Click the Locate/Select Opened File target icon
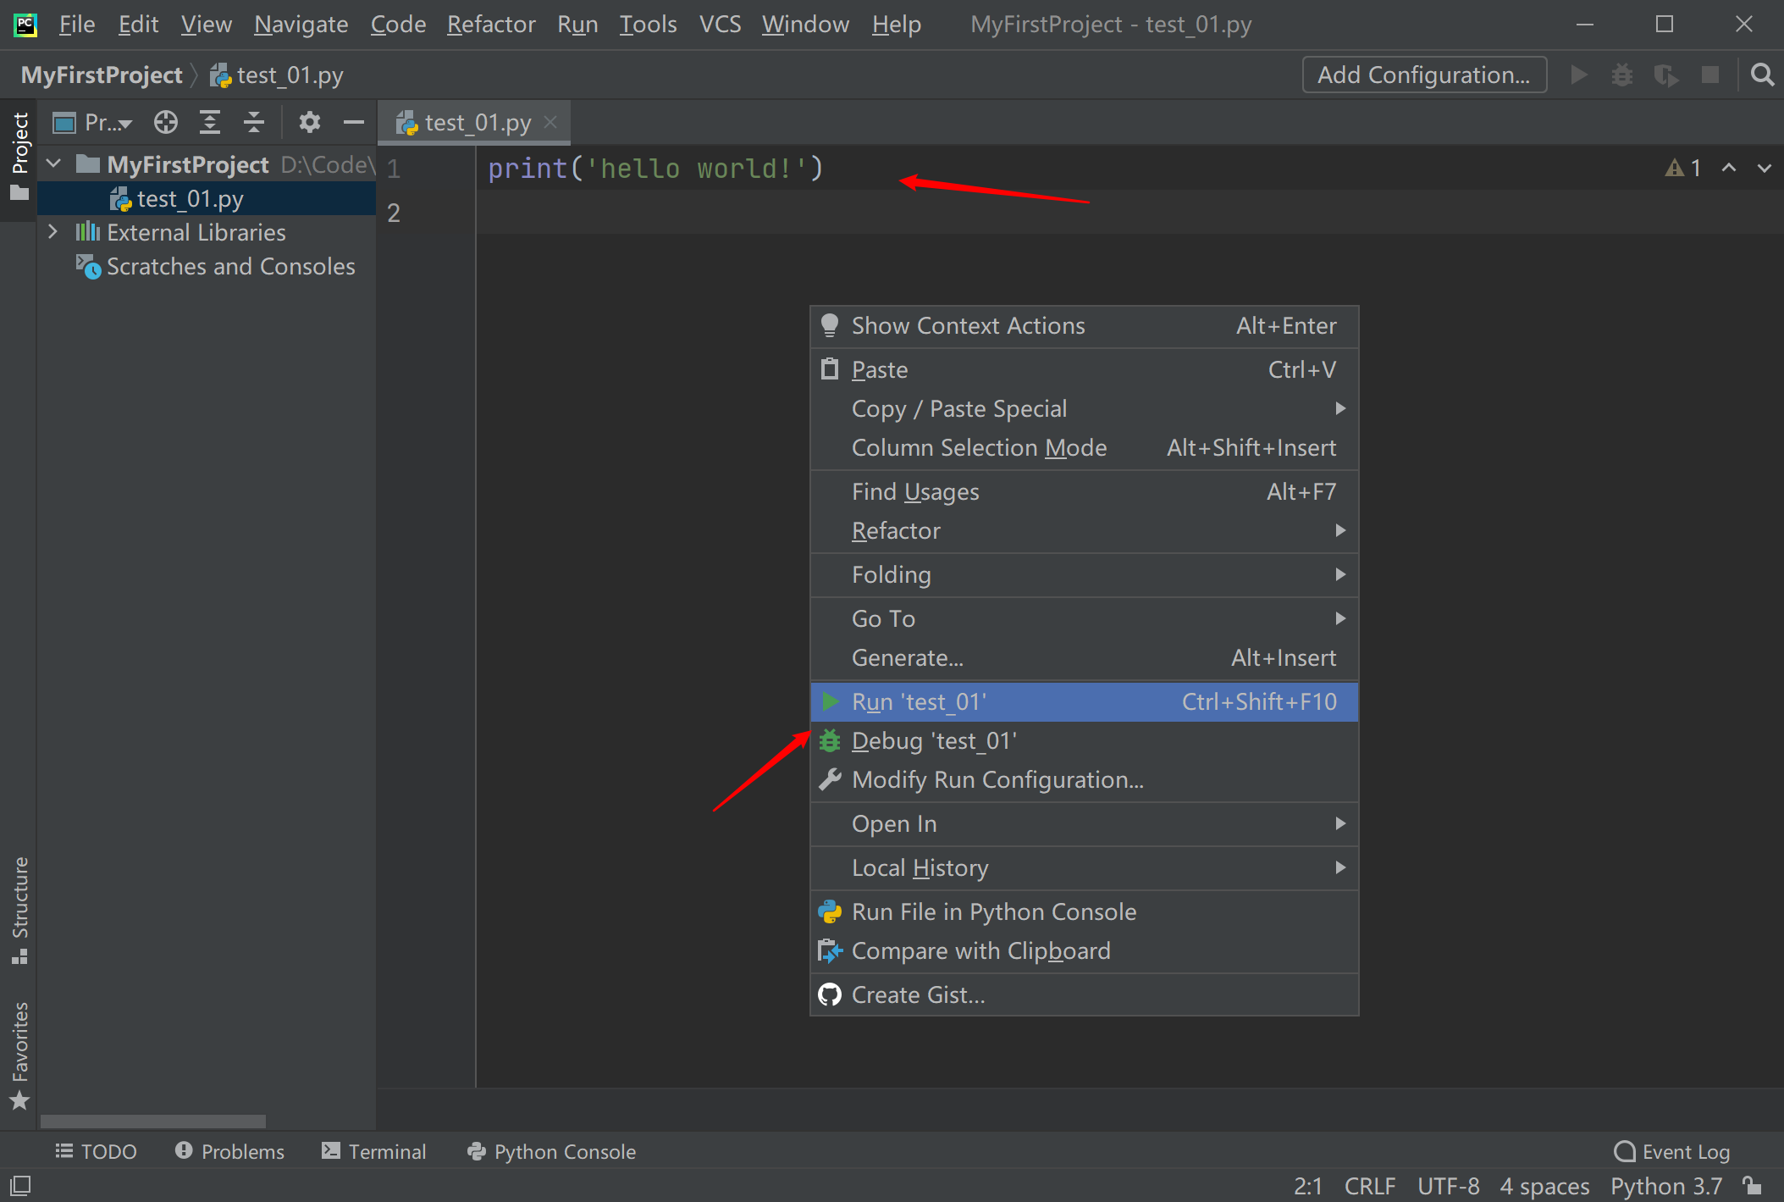1784x1202 pixels. 166,123
